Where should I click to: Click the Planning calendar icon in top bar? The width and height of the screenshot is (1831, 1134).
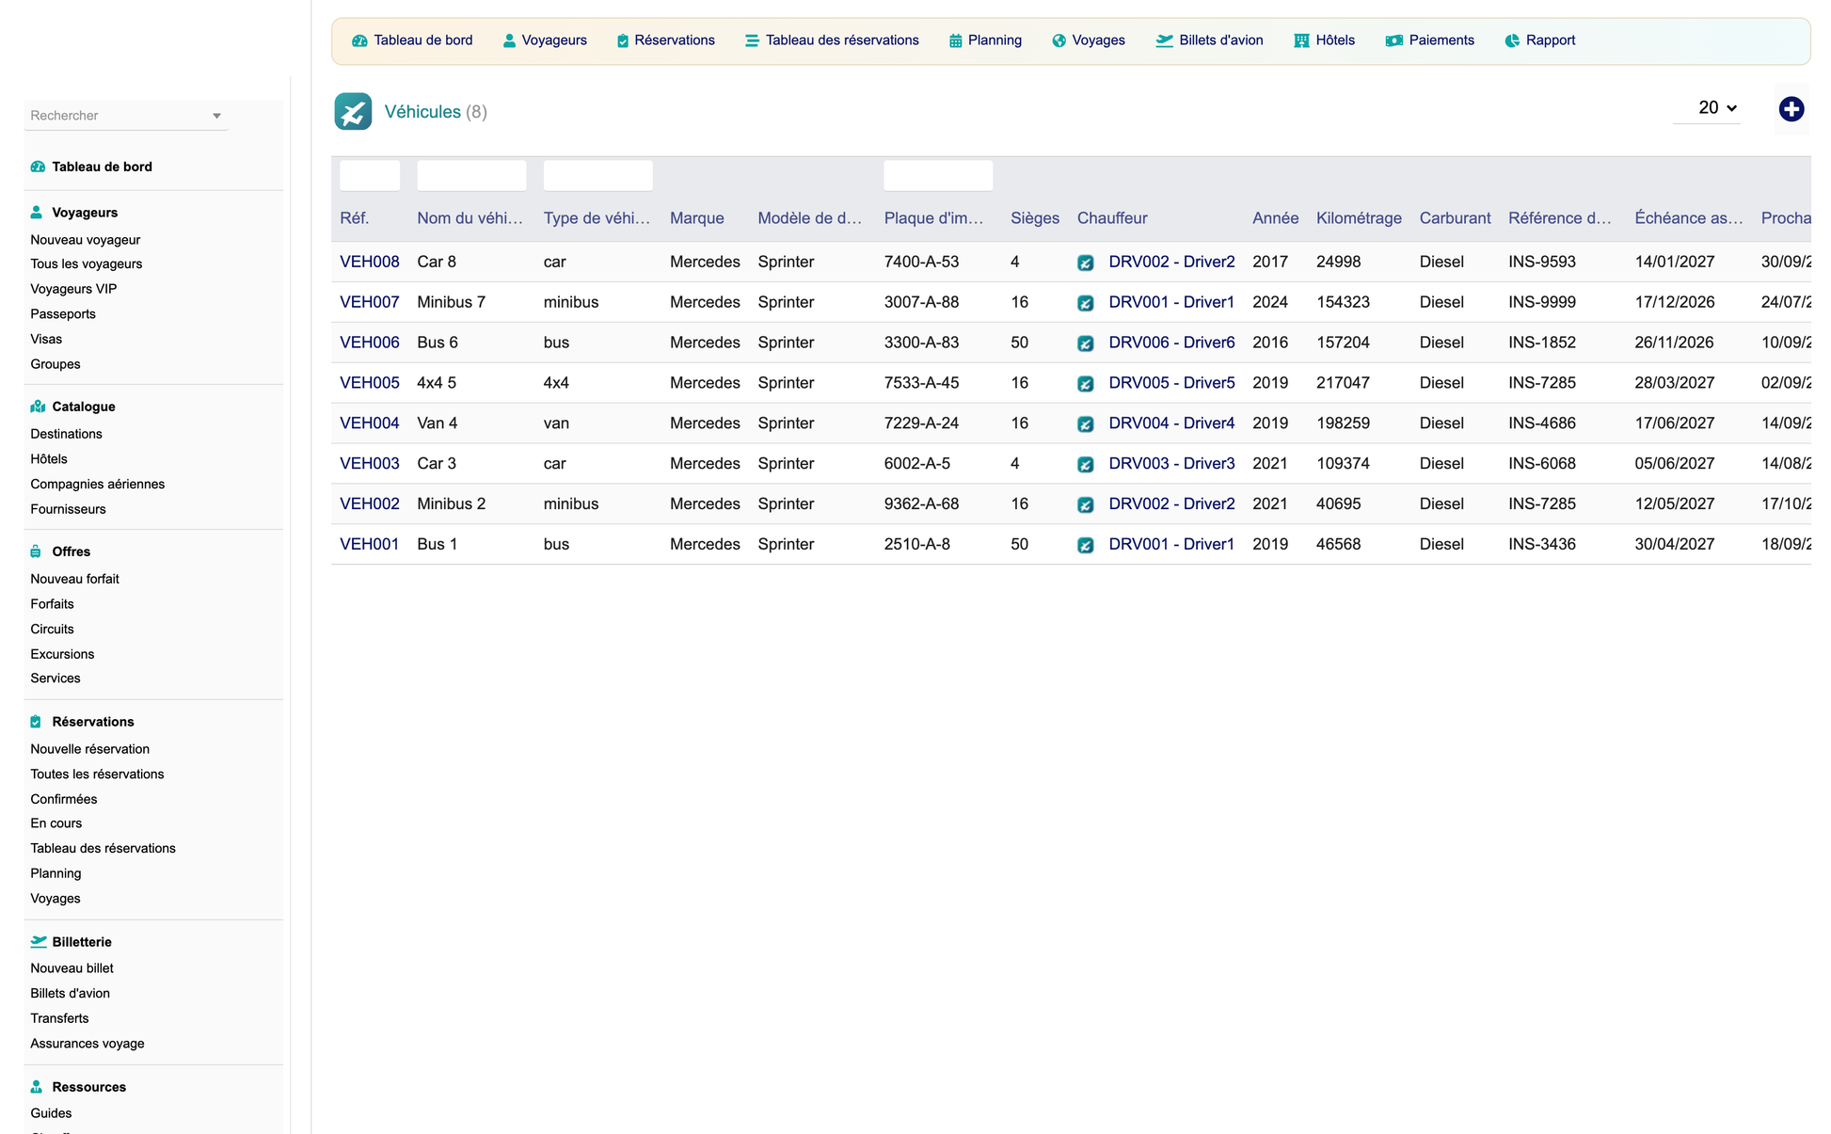(955, 40)
